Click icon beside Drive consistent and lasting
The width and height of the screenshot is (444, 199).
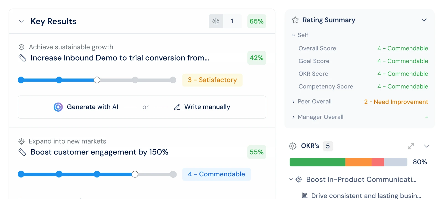[x=304, y=195]
